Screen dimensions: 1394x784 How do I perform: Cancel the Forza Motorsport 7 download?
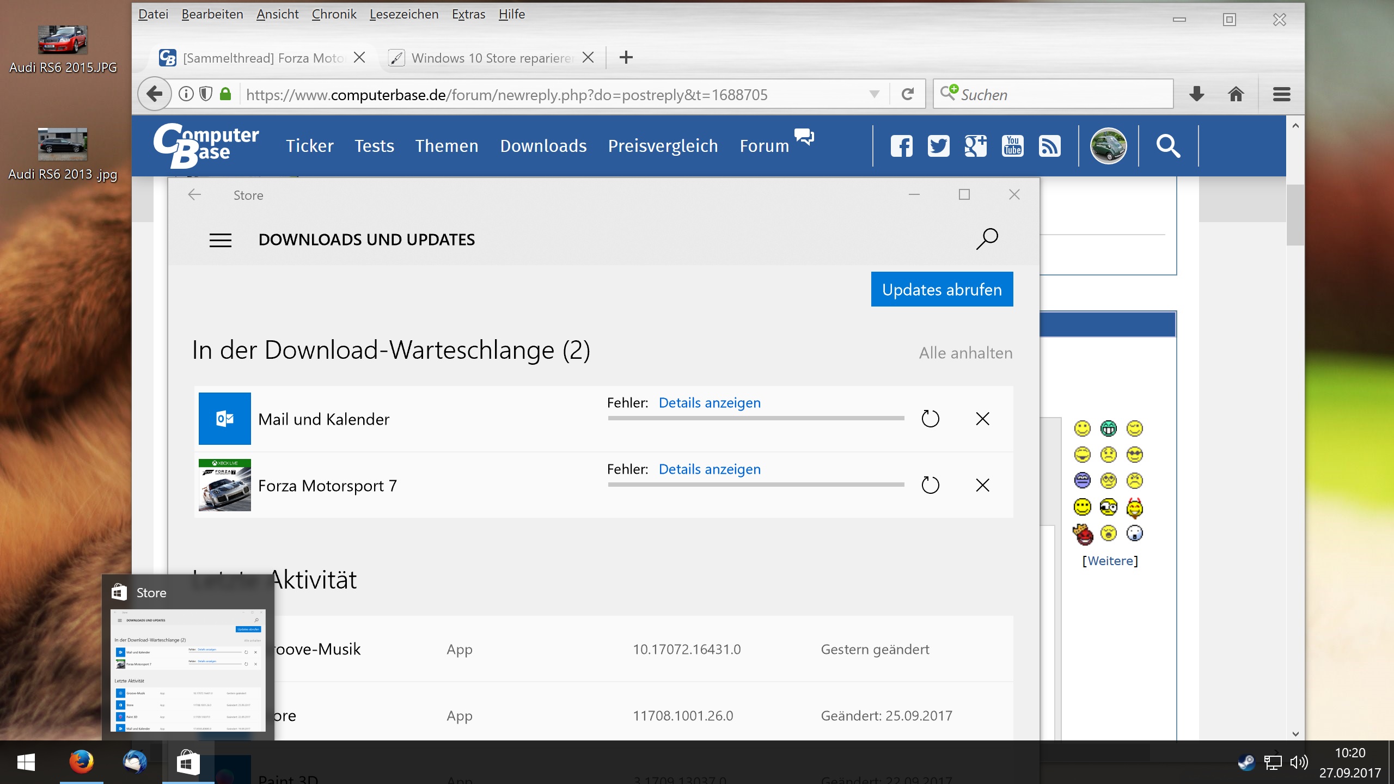click(982, 485)
